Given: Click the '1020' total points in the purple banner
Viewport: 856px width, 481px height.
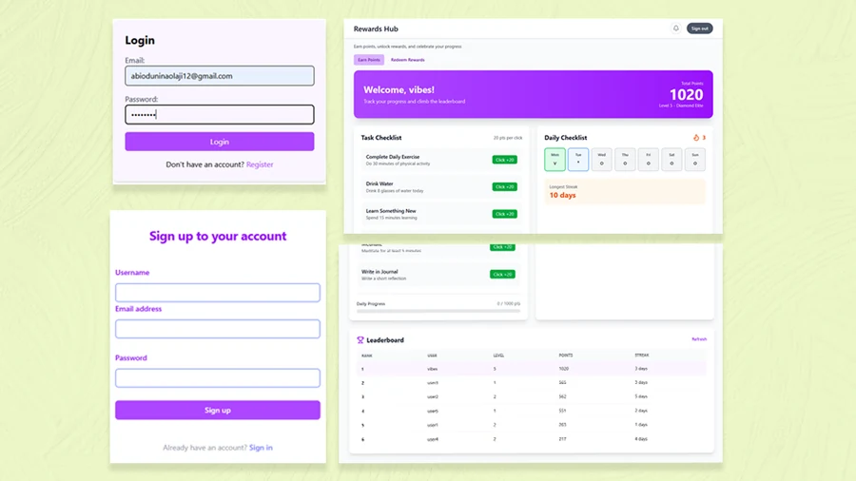Looking at the screenshot, I should tap(686, 95).
